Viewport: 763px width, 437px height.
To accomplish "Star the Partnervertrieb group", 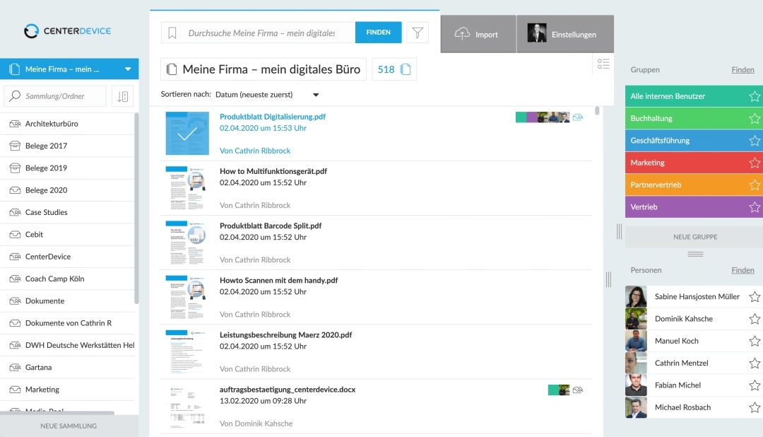I will (755, 185).
